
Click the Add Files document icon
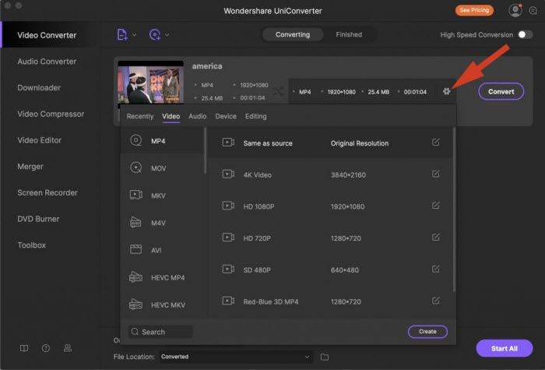click(x=122, y=34)
